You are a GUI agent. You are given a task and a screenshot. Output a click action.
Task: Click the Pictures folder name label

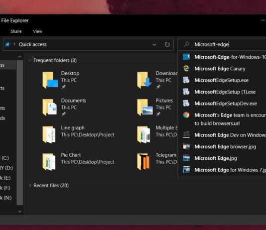point(164,101)
